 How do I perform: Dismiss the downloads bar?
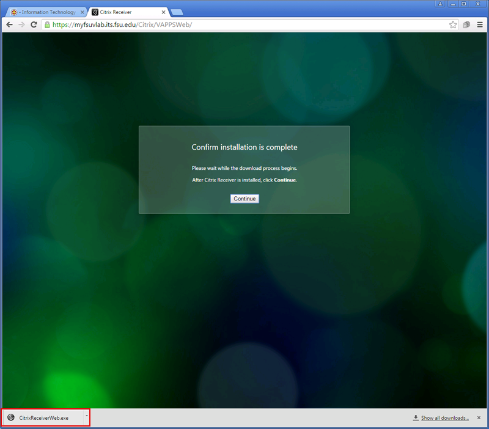tap(479, 417)
